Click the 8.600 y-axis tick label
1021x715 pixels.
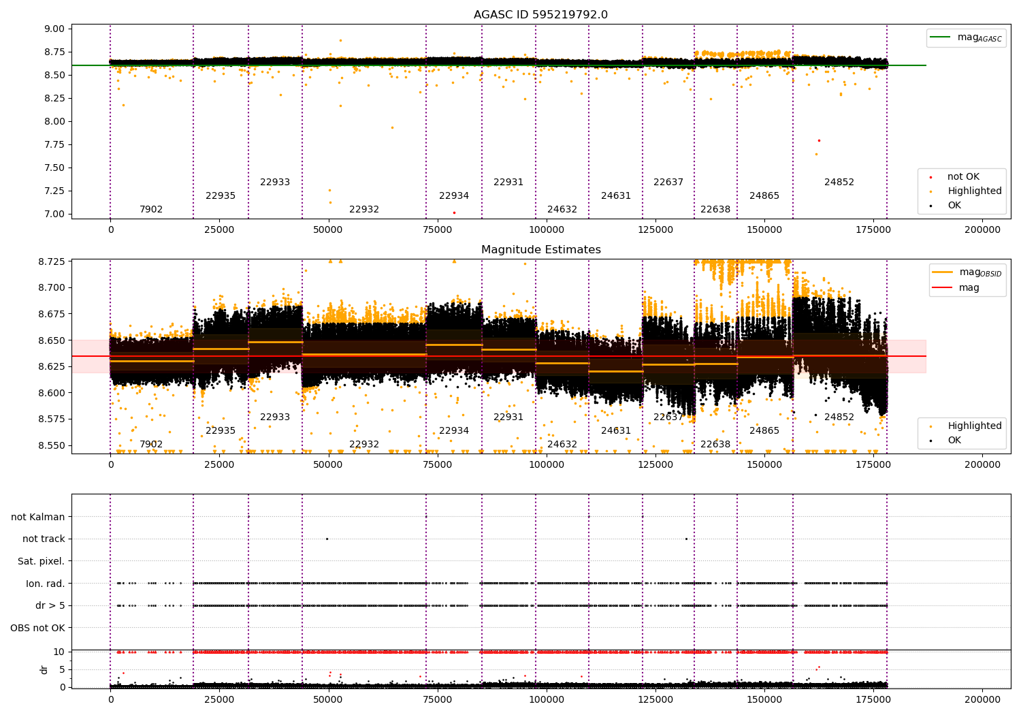click(52, 393)
